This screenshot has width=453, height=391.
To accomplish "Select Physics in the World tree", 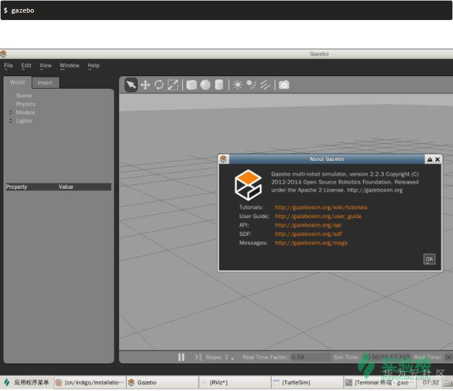I will point(26,104).
